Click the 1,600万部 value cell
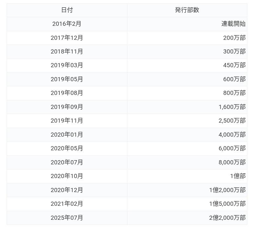The image size is (254, 229). (x=232, y=107)
